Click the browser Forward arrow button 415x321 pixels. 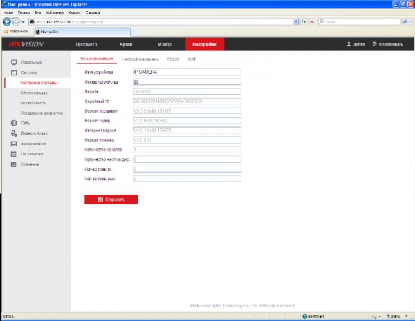pos(16,21)
